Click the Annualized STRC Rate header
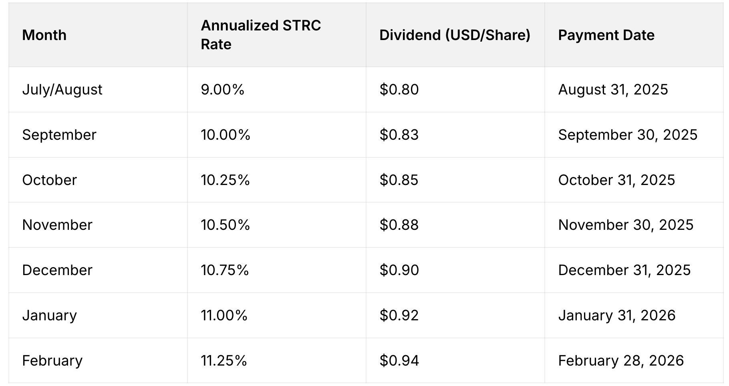 click(x=261, y=35)
